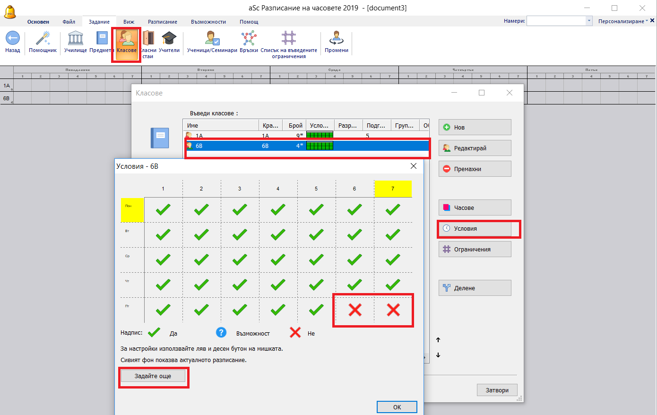The width and height of the screenshot is (657, 415).
Task: Open the Промени changes icon
Action: click(336, 39)
